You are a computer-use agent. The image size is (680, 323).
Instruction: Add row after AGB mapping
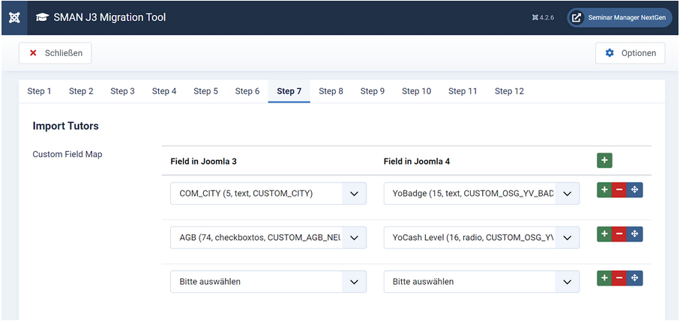604,235
